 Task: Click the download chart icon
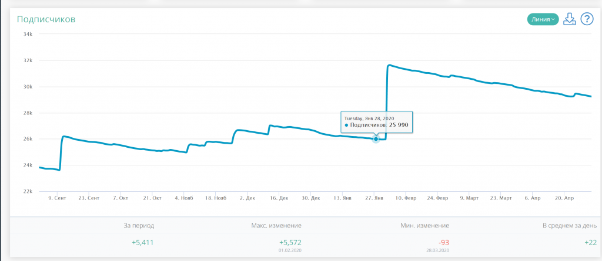click(x=568, y=19)
